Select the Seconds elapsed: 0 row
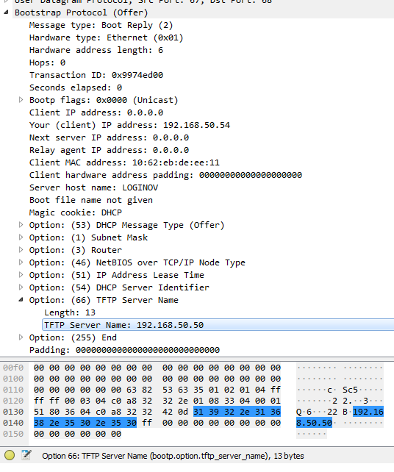This screenshot has height=472, width=394. click(x=76, y=87)
